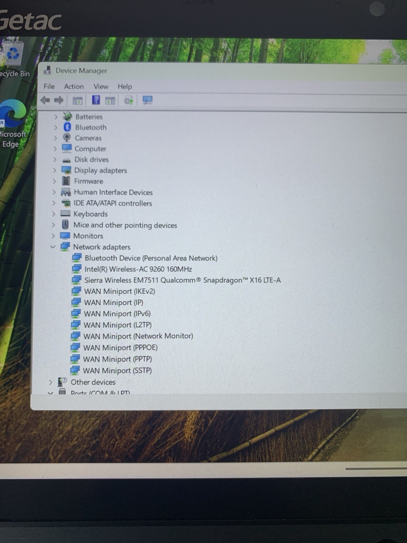This screenshot has width=407, height=543.
Task: Select the Firmware chip icon
Action: pyautogui.click(x=66, y=181)
